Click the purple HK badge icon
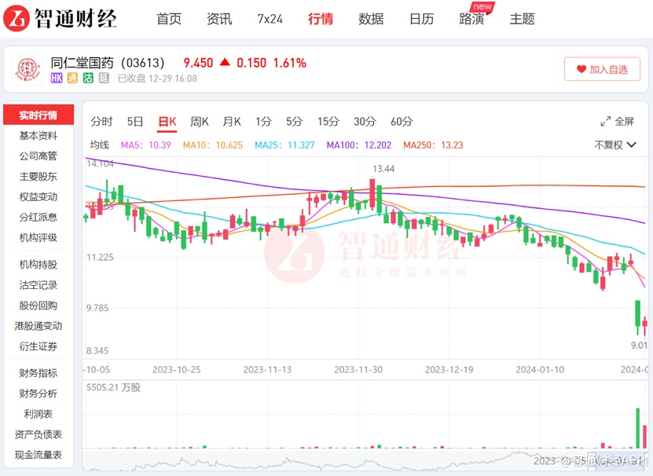Viewport: 653px width, 476px height. (x=57, y=78)
